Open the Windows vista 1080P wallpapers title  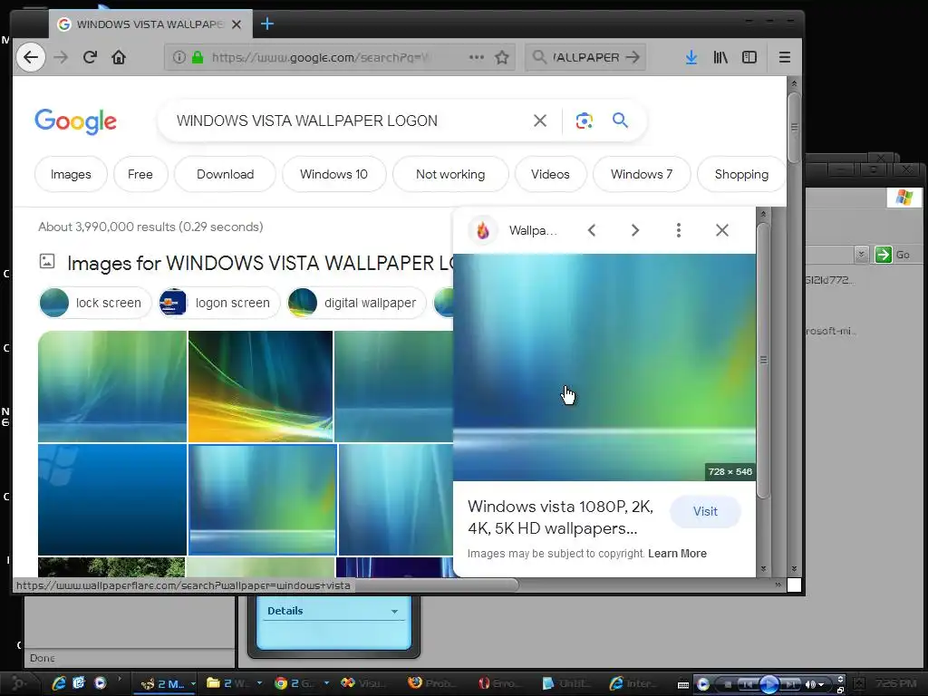(x=560, y=517)
